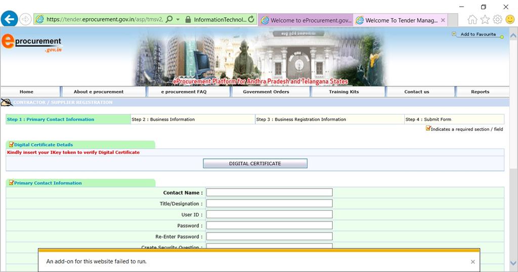The image size is (518, 272).
Task: Click Add to Favourite link
Action: tap(478, 34)
